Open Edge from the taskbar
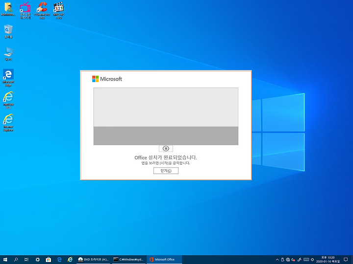Image resolution: width=353 pixels, height=264 pixels. coord(59,260)
